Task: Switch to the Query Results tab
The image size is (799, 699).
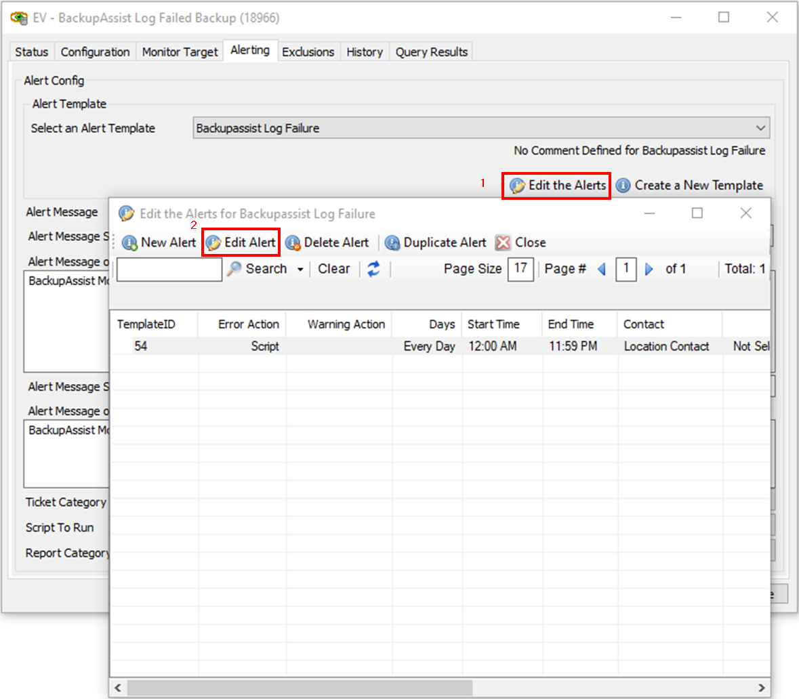Action: [x=431, y=52]
